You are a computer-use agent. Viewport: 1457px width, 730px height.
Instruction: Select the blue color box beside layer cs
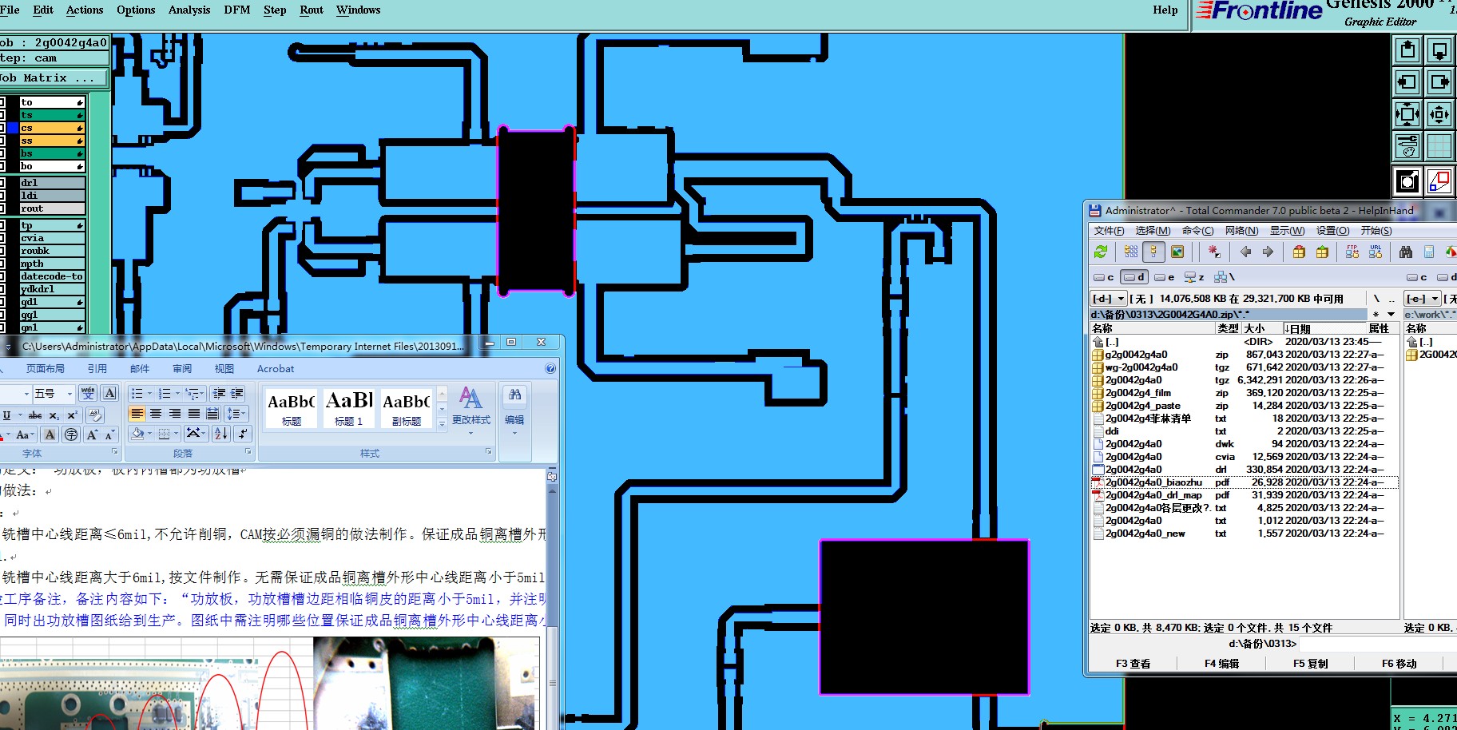click(x=12, y=128)
